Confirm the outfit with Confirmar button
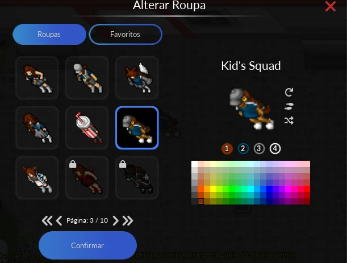 [87, 245]
